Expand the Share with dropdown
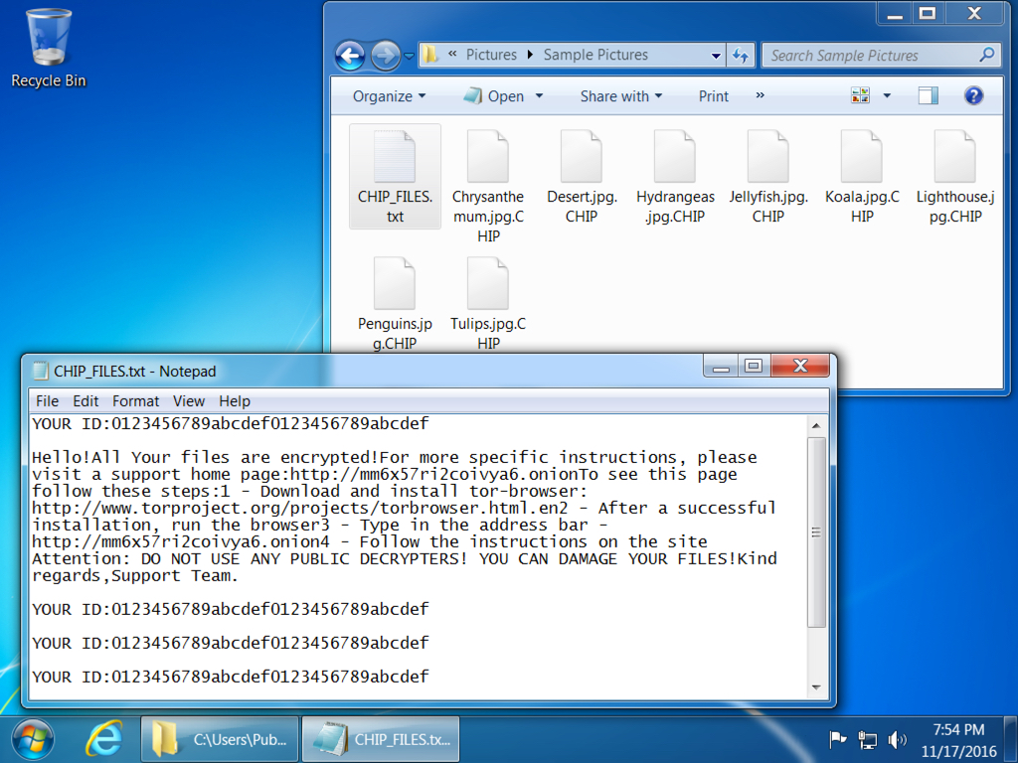1018x763 pixels. (x=620, y=96)
